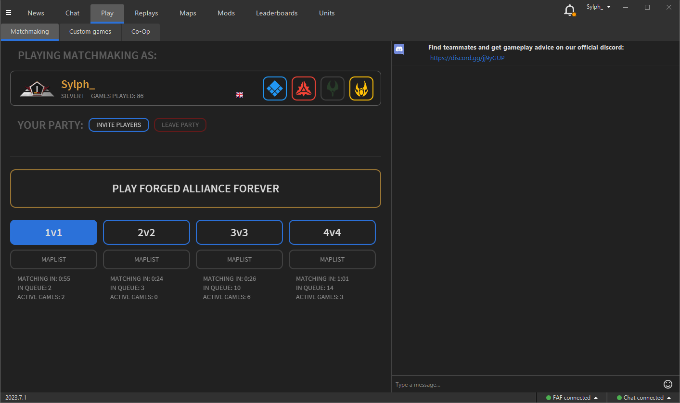Click Play Forged Alliance Forever button
This screenshot has width=680, height=403.
click(x=195, y=189)
